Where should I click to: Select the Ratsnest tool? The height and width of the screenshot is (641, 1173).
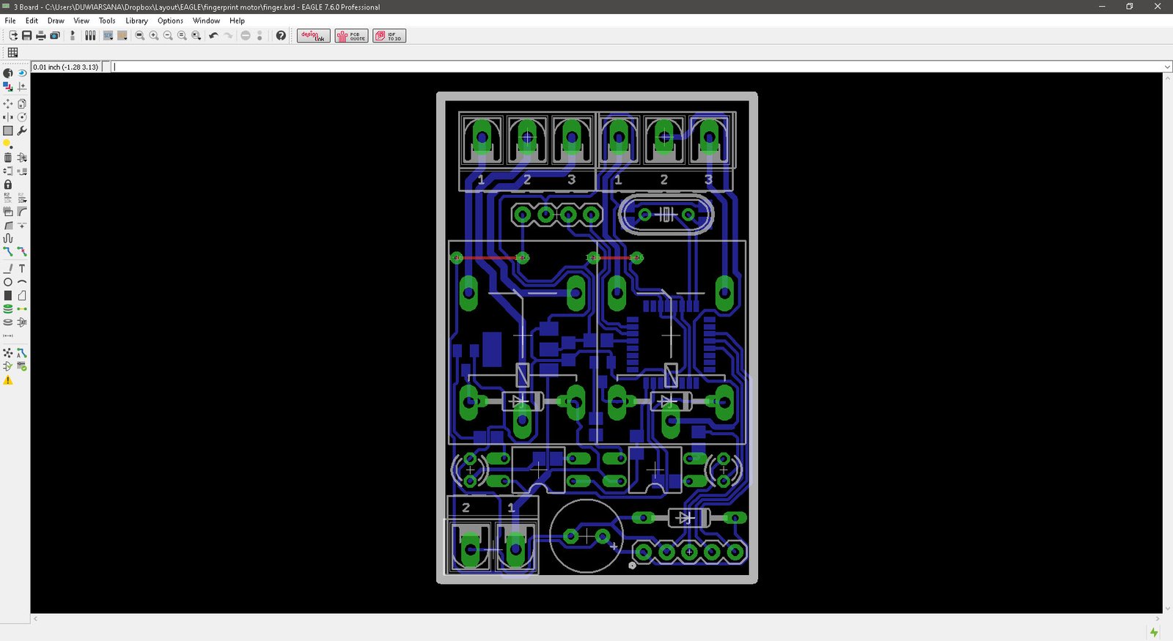[8, 353]
